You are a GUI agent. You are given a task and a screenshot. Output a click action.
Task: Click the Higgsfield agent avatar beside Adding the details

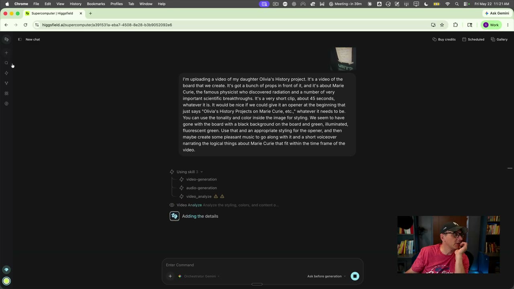(x=174, y=216)
